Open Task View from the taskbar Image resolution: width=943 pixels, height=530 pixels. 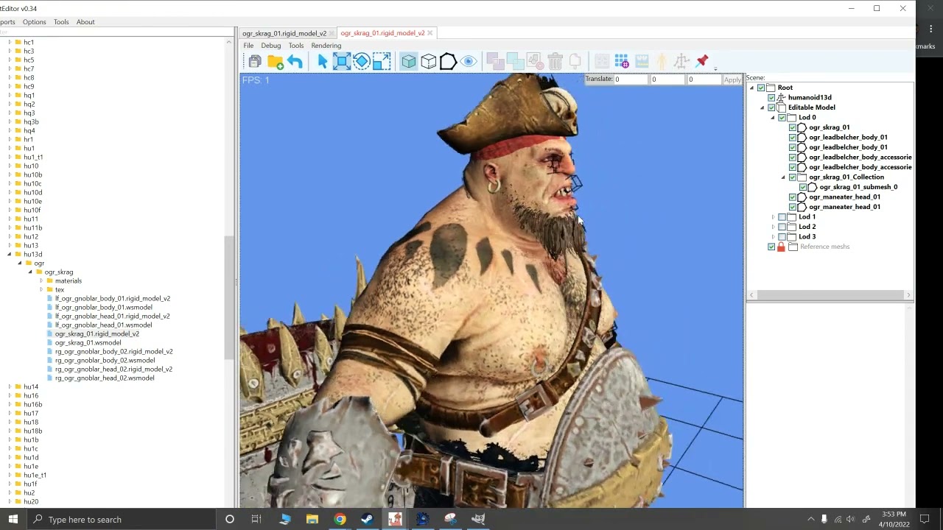[x=256, y=519]
